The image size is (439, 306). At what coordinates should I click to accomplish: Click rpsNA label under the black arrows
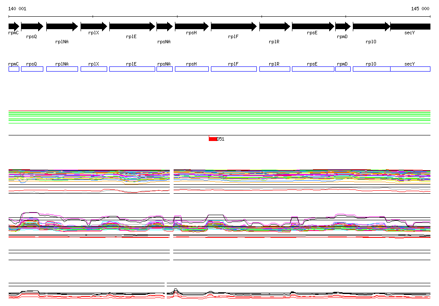pyautogui.click(x=164, y=42)
